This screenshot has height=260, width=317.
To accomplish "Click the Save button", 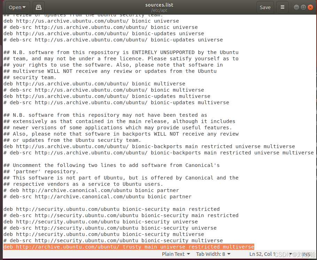I will (265, 7).
